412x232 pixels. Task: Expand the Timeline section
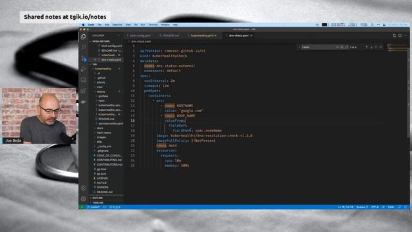(x=98, y=202)
